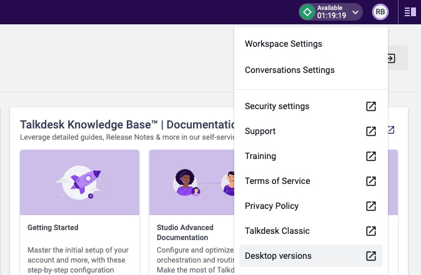Click 'Leverage detailed guides' subtitle text
Viewport: 421px width, 275px height.
[x=127, y=137]
